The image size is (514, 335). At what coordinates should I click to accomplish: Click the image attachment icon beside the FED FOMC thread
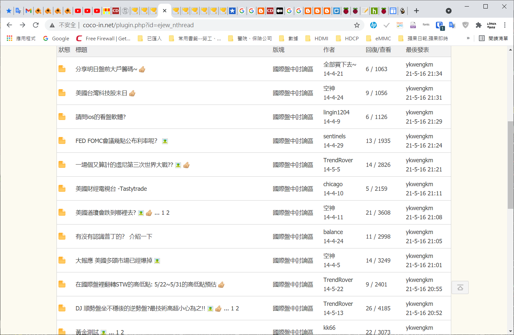(x=165, y=141)
